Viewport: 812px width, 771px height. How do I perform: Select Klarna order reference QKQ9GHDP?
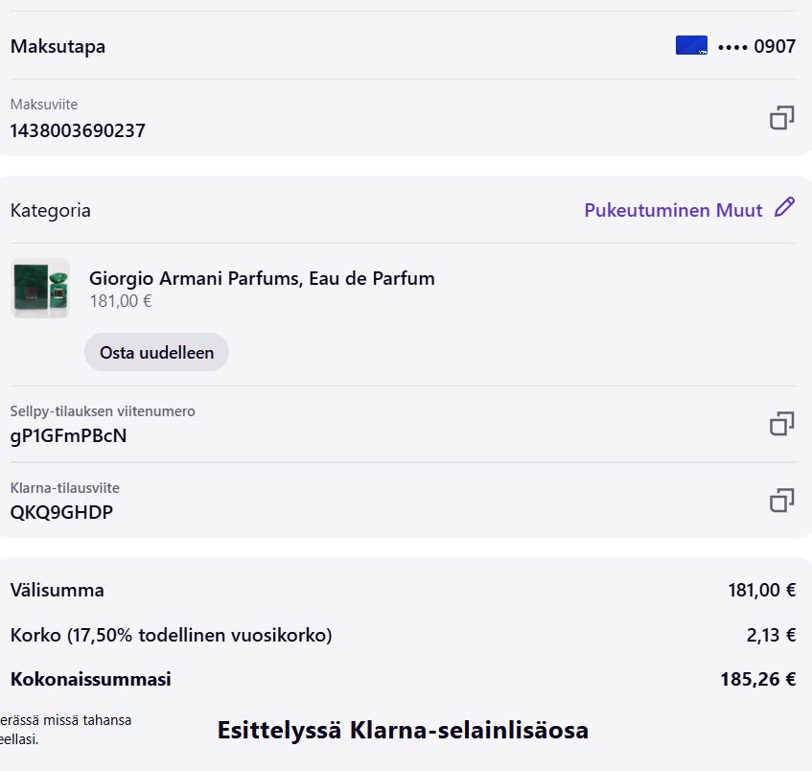pos(61,512)
